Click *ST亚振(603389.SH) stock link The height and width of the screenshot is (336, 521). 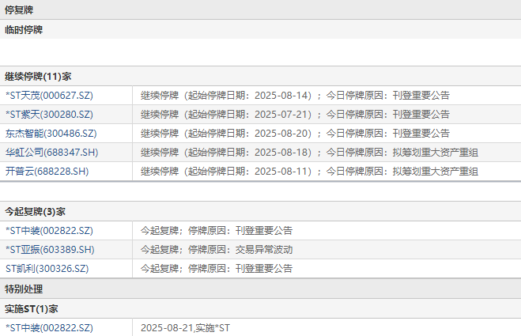coord(50,250)
